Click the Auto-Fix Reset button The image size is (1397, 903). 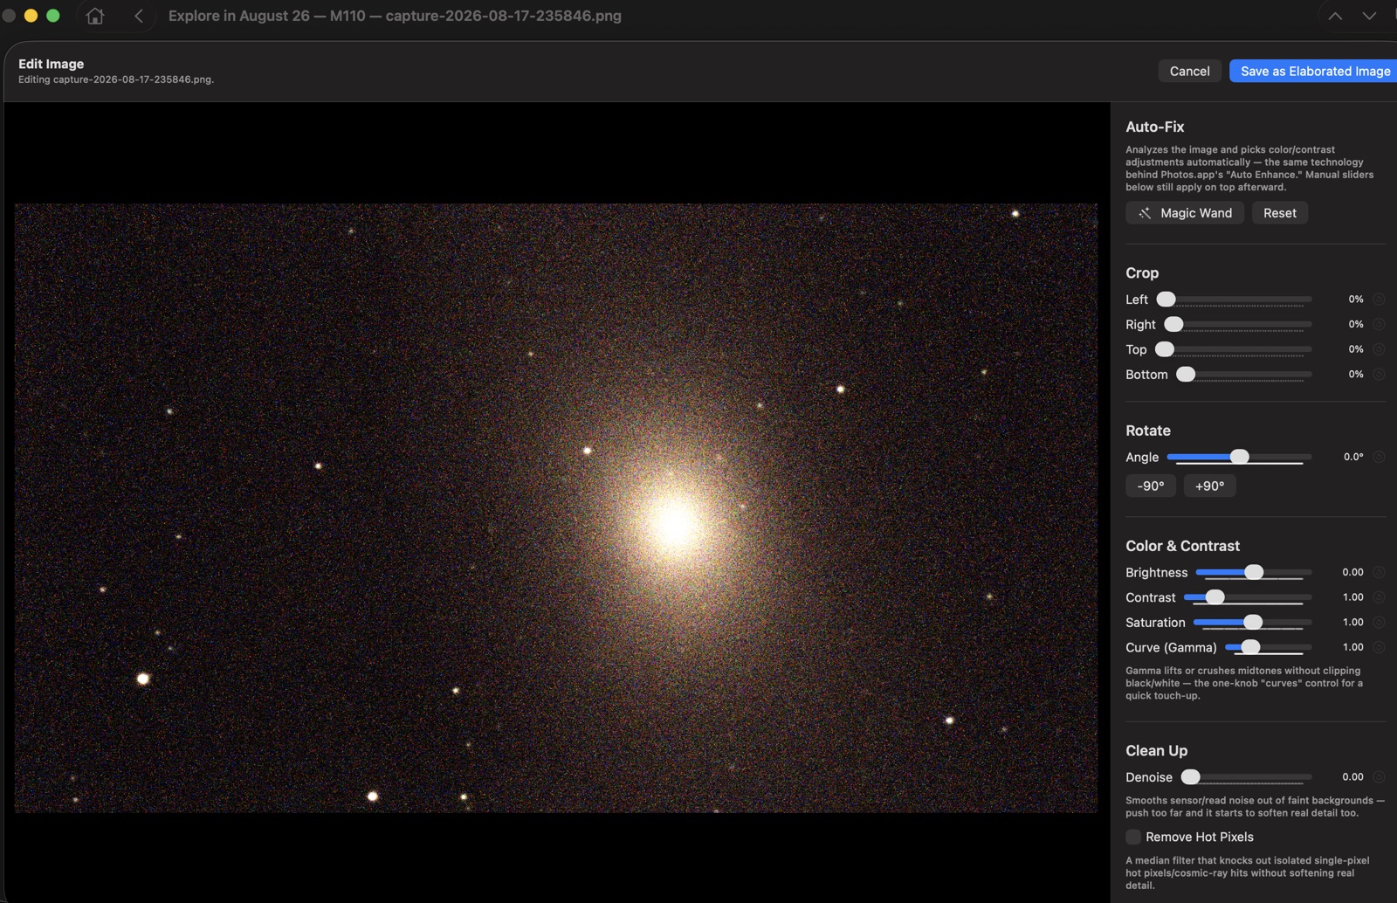tap(1280, 213)
